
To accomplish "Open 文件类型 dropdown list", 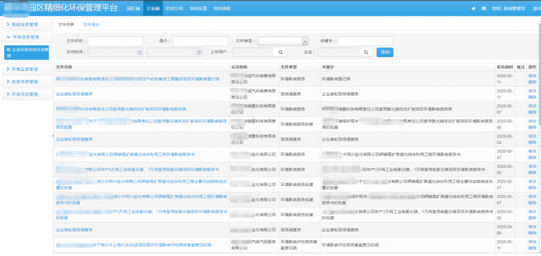I will coord(305,41).
